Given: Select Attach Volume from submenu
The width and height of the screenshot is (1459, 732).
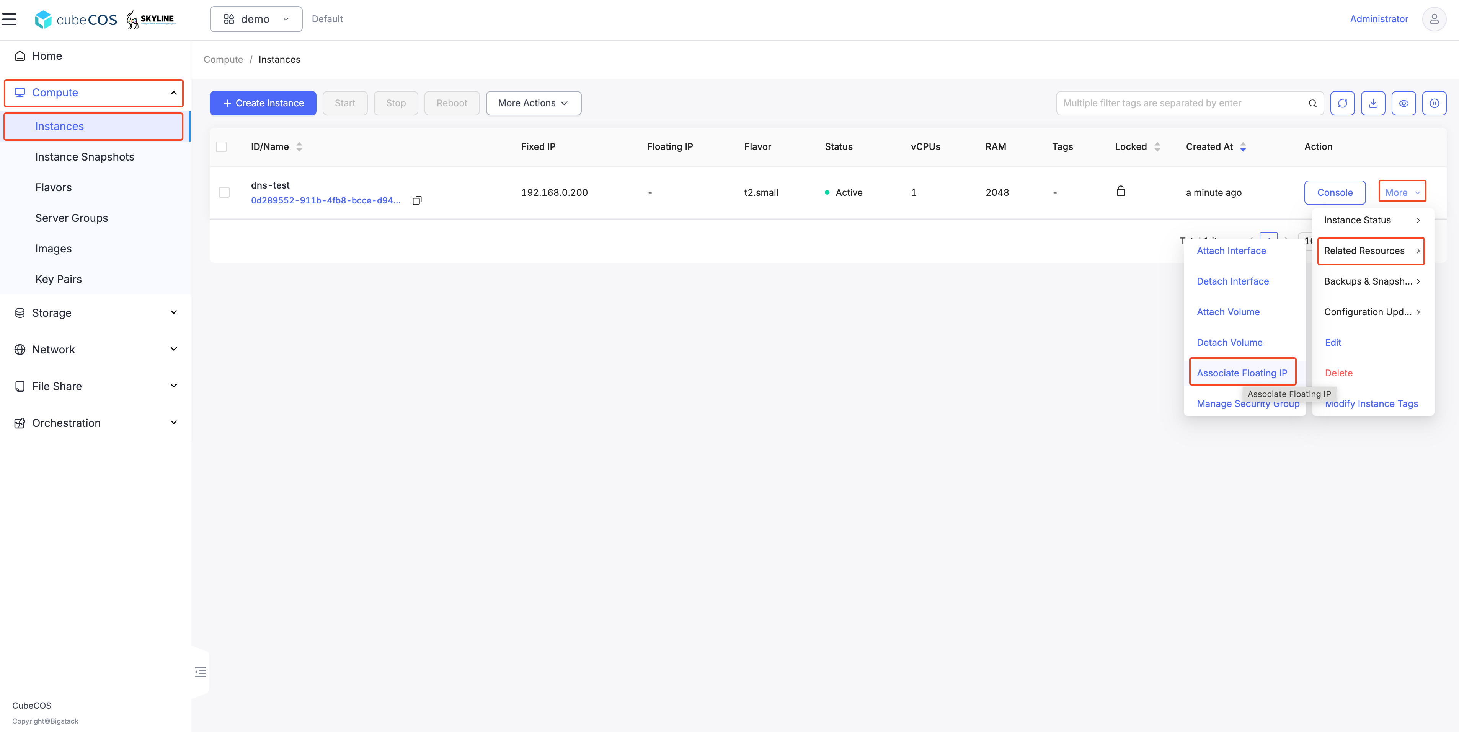Looking at the screenshot, I should (1228, 312).
